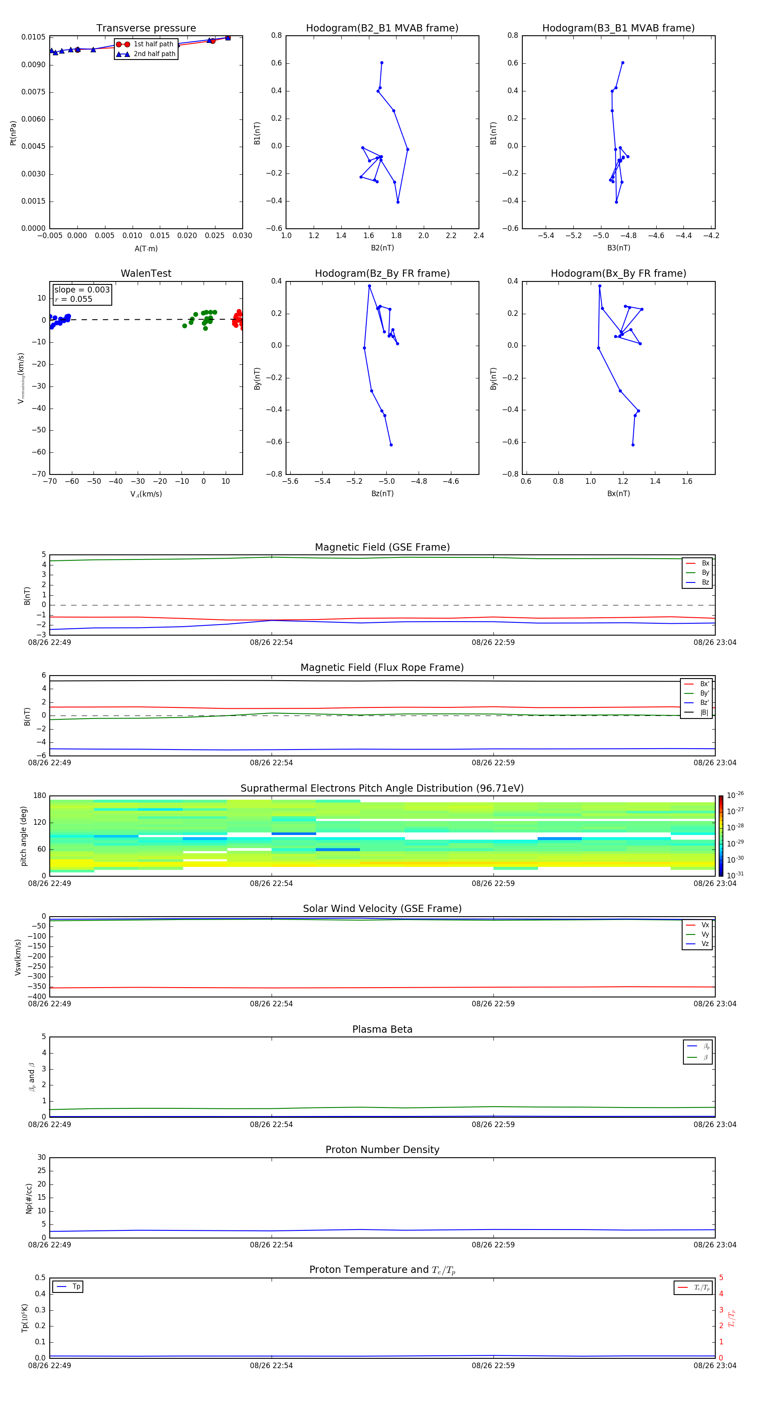
Task: Click the "Np(#/cc)" y-axis label
Action: click(29, 1198)
